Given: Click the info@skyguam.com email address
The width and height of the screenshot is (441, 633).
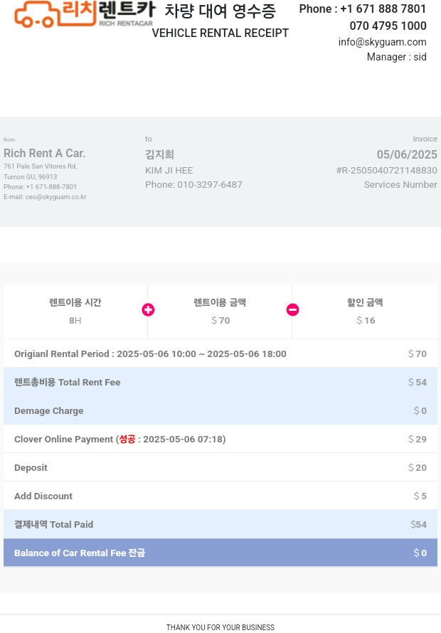Looking at the screenshot, I should pos(383,42).
